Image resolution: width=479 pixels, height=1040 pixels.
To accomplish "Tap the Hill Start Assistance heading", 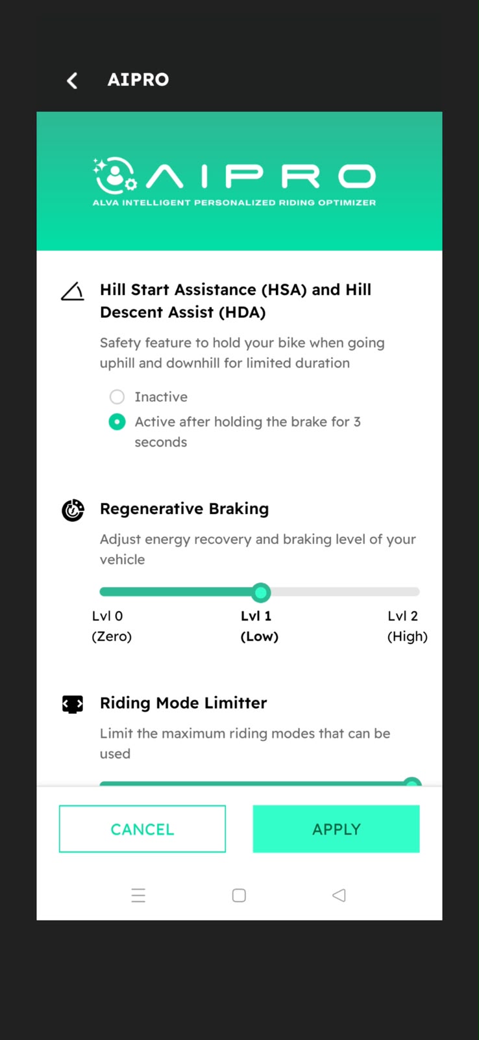I will (x=236, y=301).
